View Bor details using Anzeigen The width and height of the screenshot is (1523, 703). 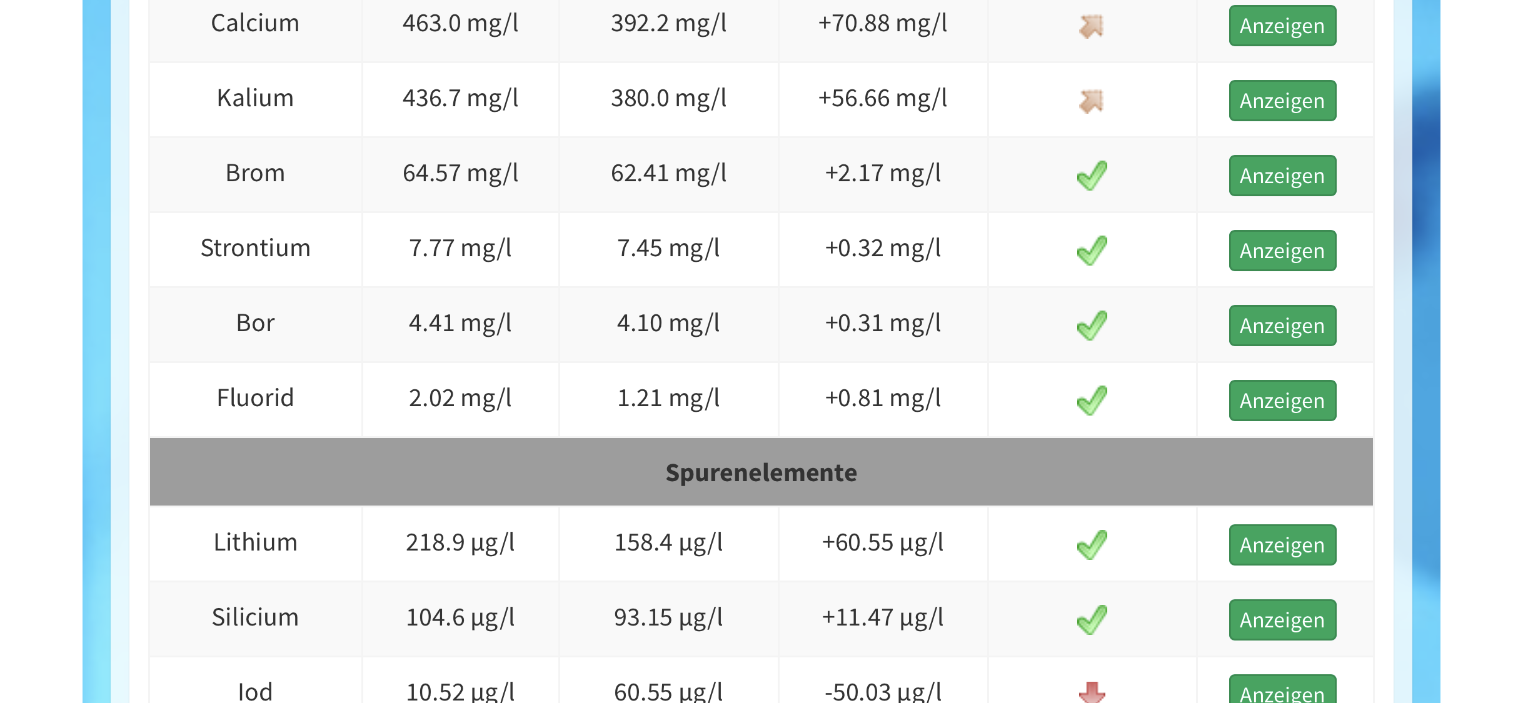(x=1282, y=326)
